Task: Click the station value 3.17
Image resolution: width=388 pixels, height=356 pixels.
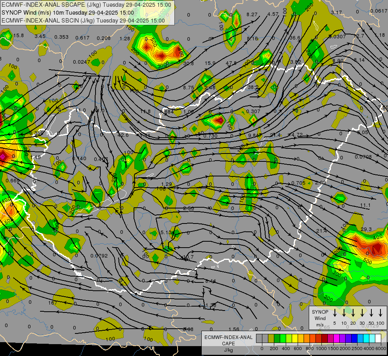Action: pyautogui.click(x=336, y=12)
